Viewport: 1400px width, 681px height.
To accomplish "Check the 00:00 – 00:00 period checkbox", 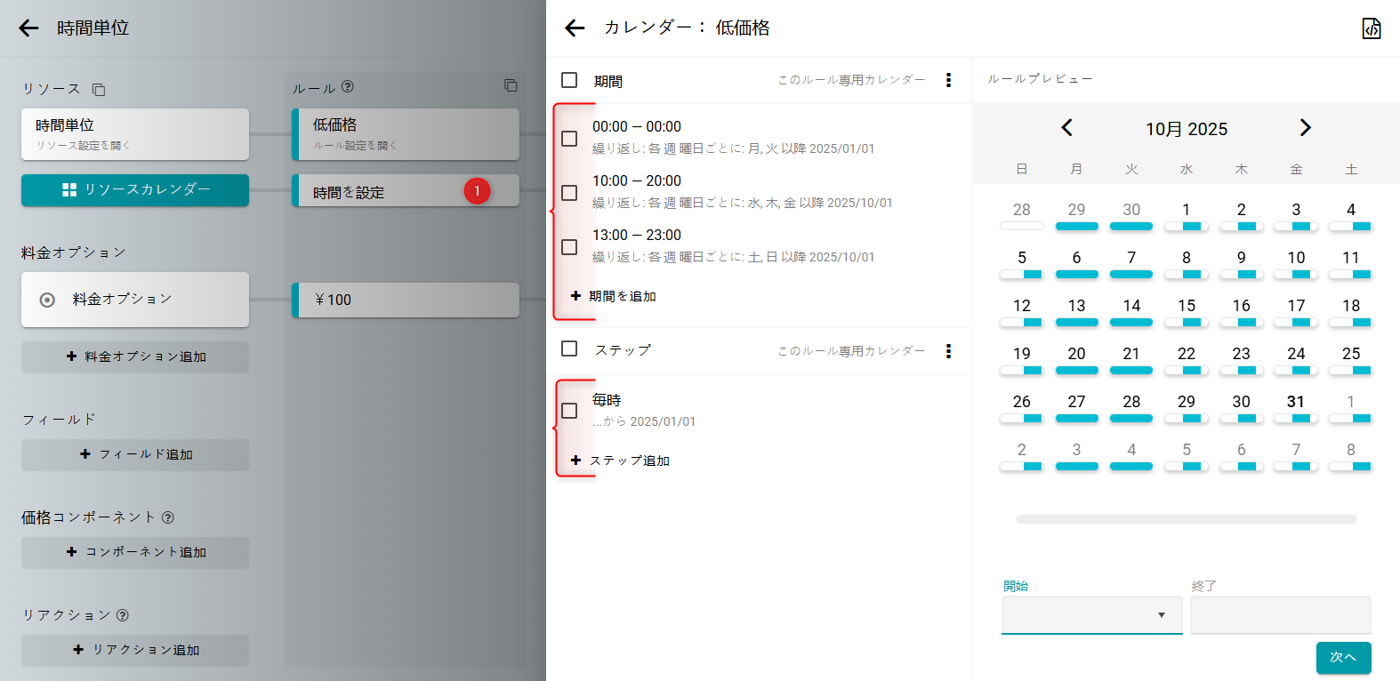I will [569, 139].
